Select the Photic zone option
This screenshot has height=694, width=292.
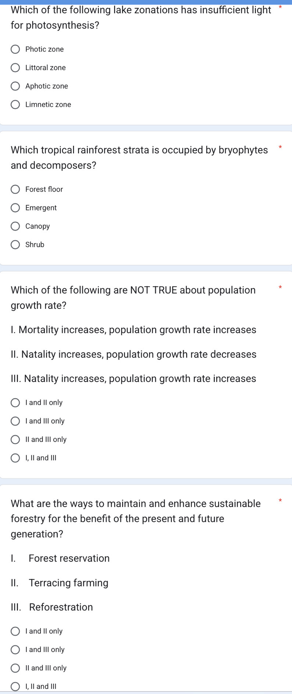tap(15, 49)
